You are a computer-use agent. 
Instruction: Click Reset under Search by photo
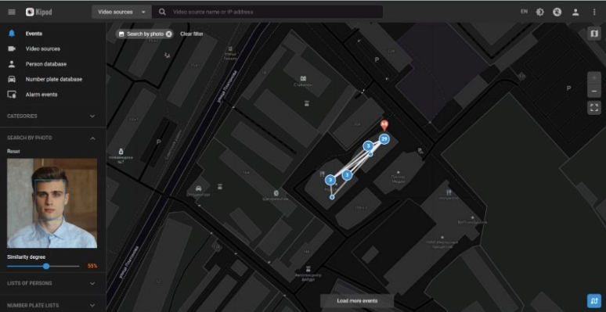click(13, 152)
